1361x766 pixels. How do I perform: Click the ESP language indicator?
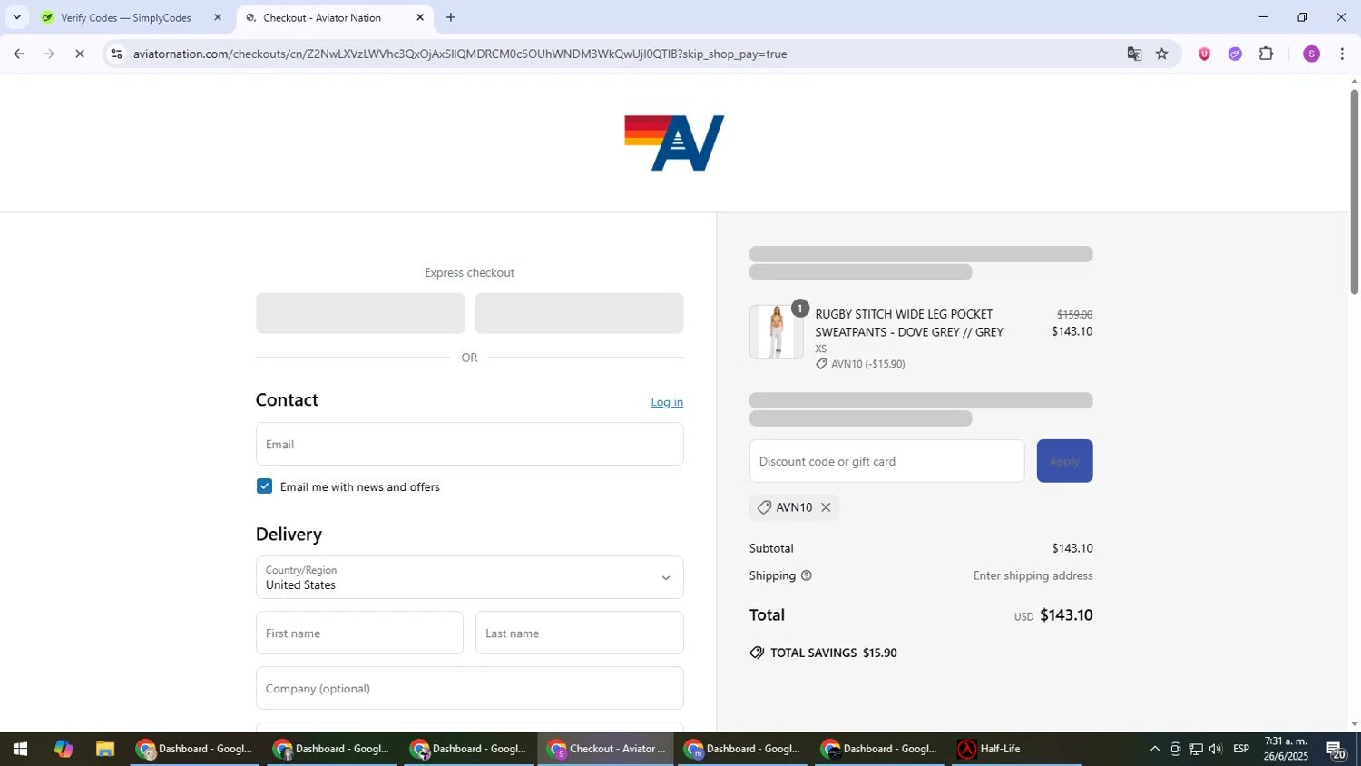pos(1241,749)
